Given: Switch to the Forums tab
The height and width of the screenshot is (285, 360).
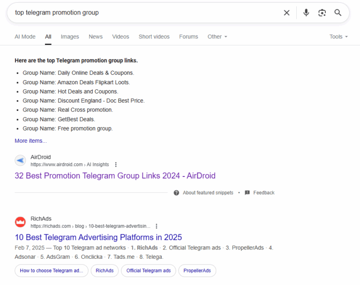Looking at the screenshot, I should click(188, 37).
